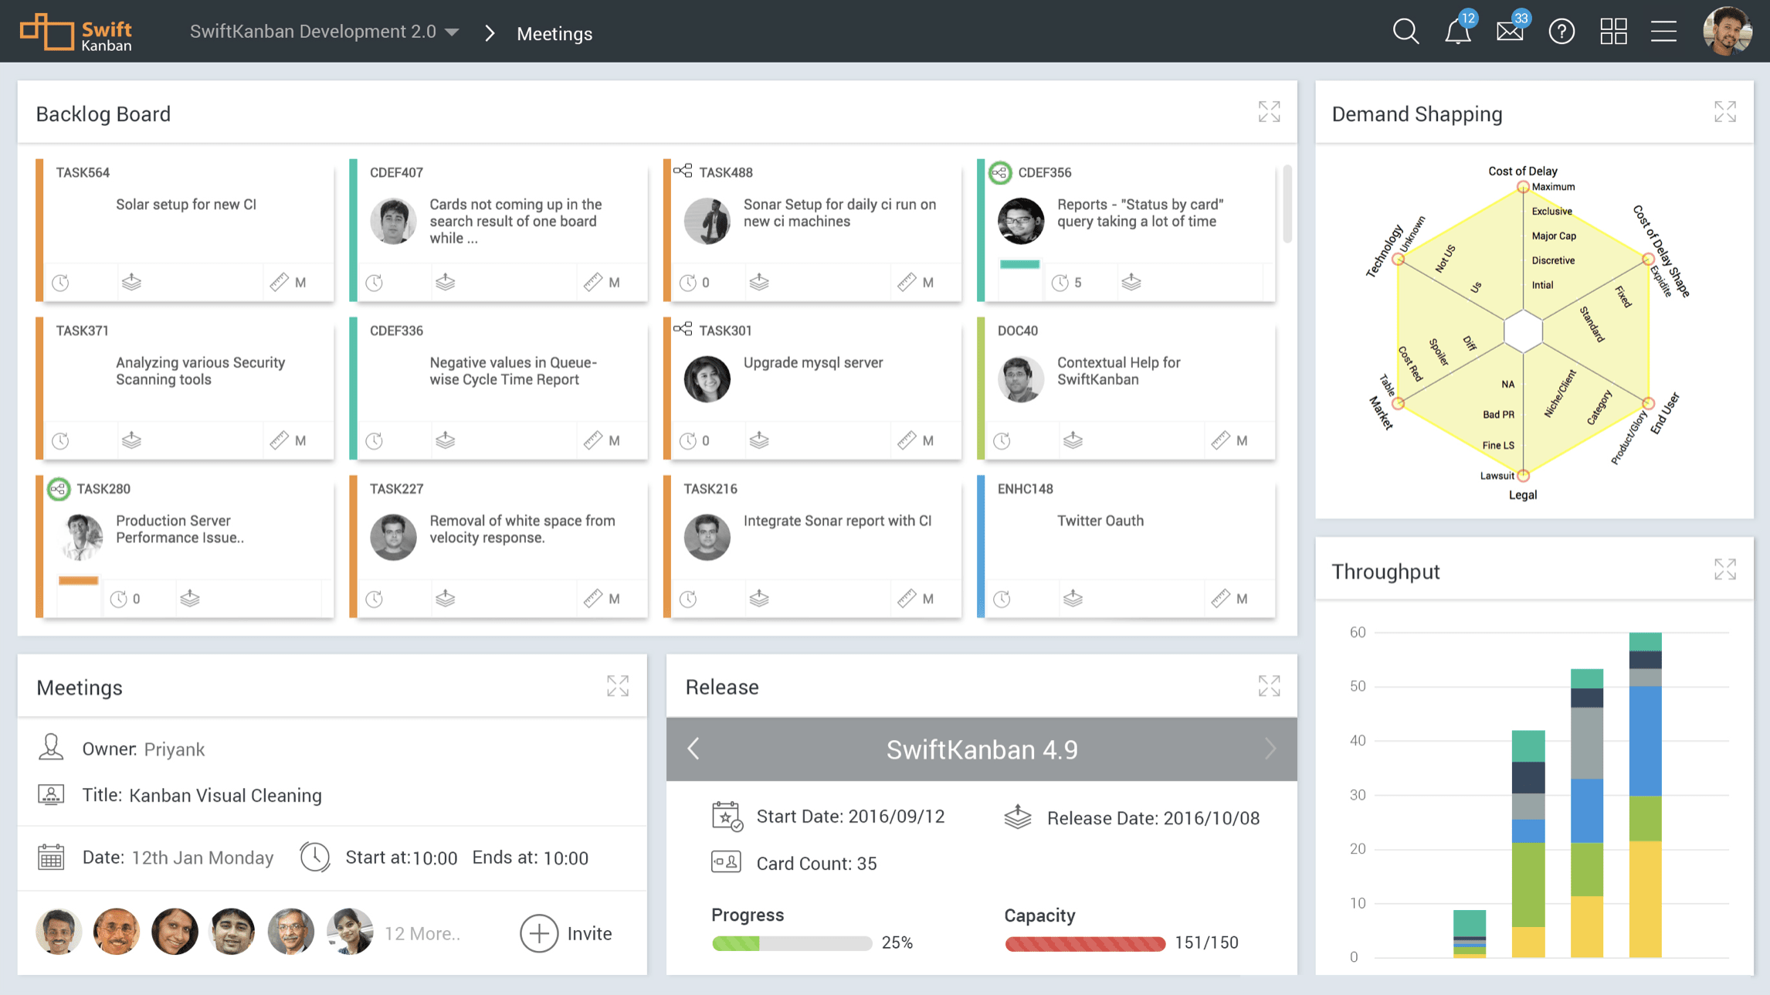Open the grid apps view icon

pyautogui.click(x=1613, y=32)
